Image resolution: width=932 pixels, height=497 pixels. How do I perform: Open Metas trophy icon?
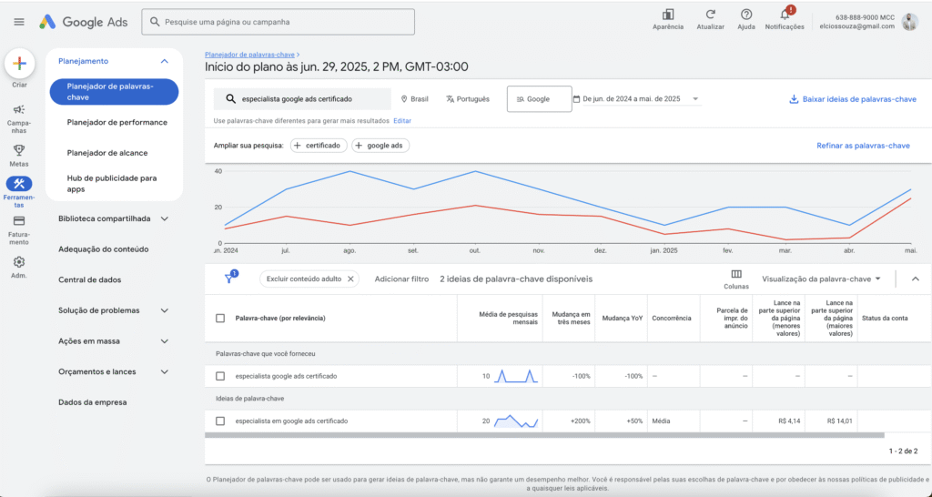click(x=19, y=150)
